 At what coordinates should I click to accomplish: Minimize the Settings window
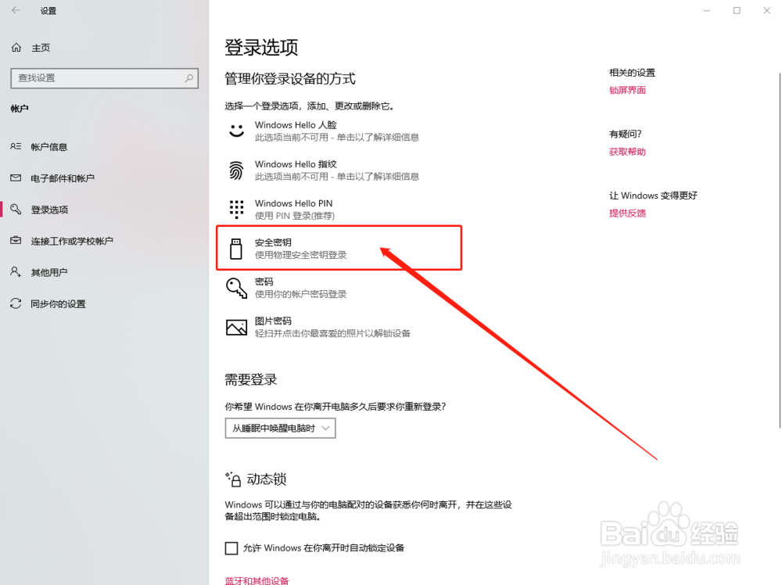[707, 10]
